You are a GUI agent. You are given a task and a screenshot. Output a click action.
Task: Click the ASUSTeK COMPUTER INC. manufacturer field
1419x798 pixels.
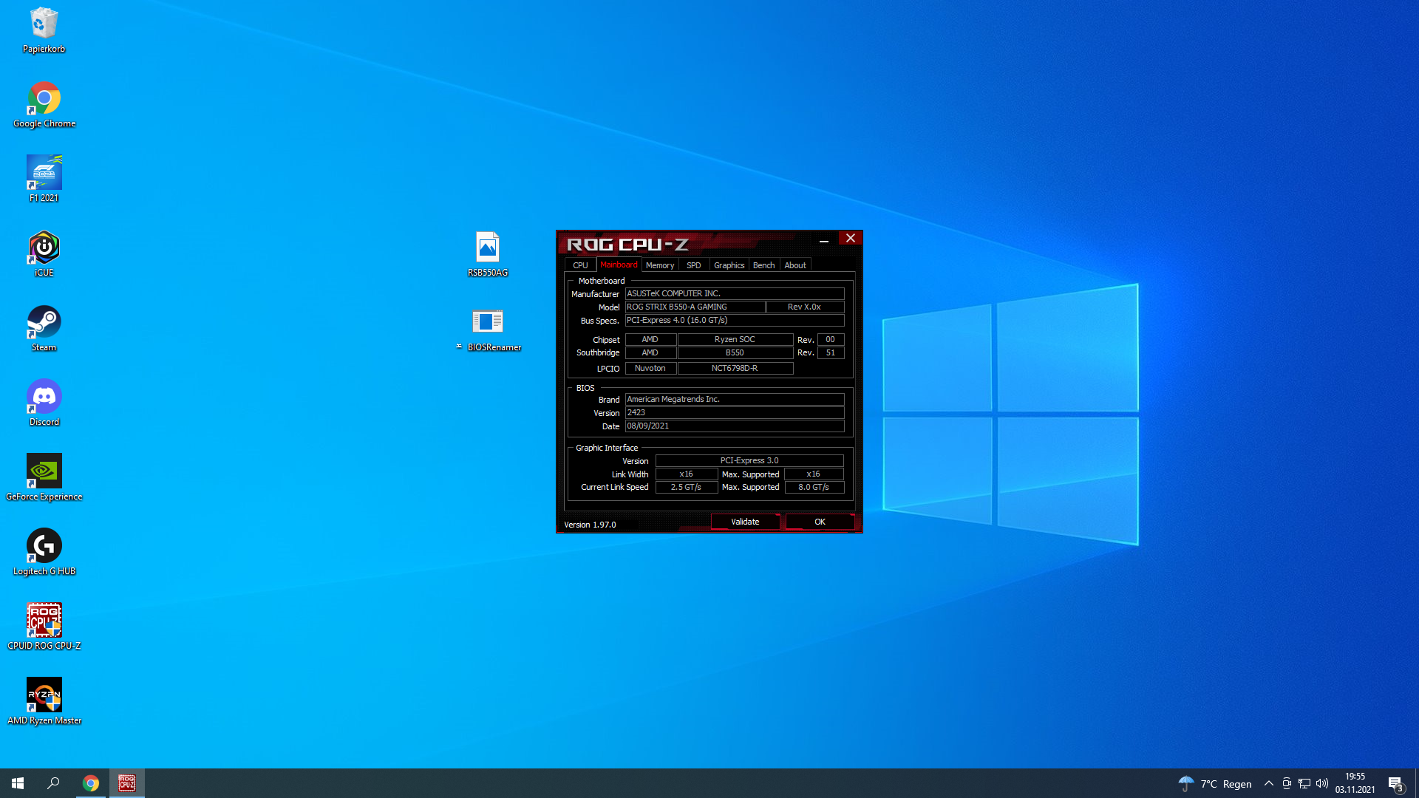click(x=735, y=293)
